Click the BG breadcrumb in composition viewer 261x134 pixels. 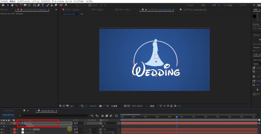(82, 14)
